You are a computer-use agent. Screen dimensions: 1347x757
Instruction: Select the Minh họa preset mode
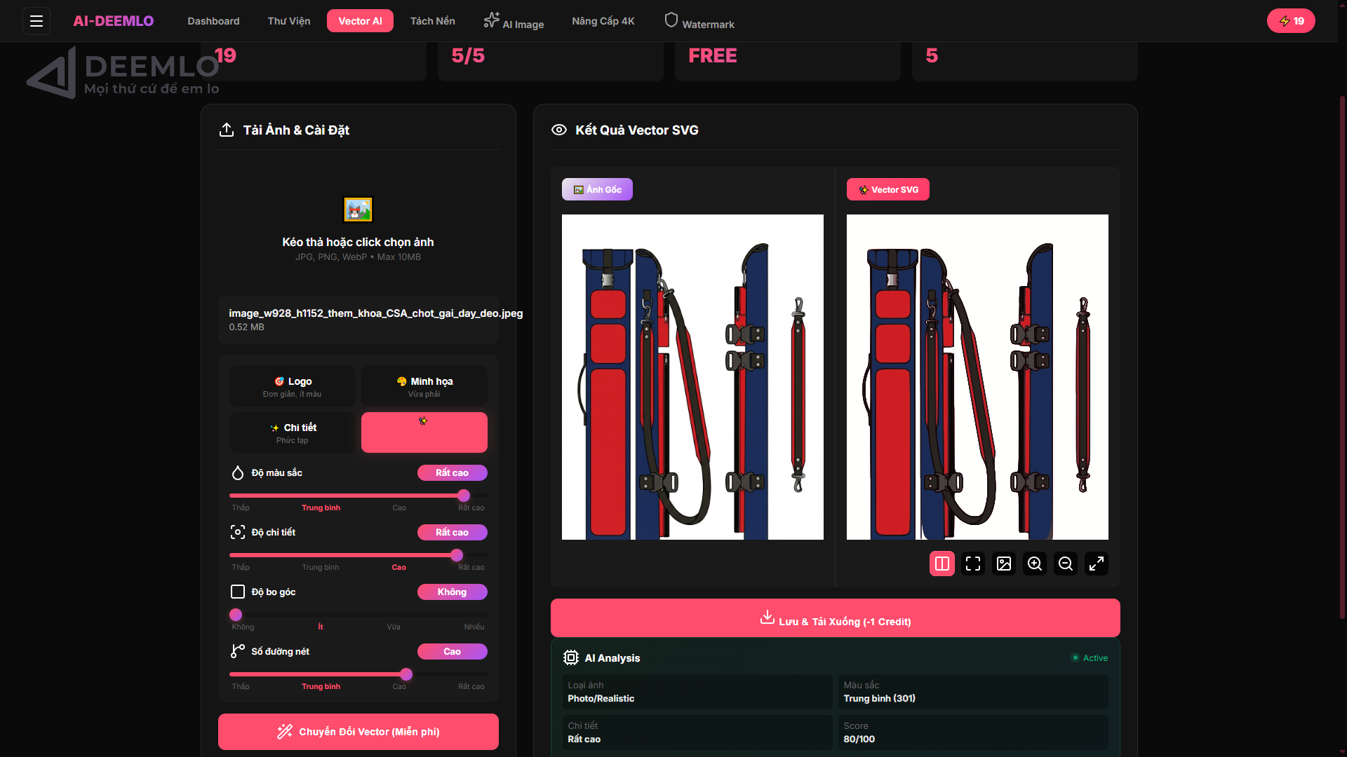click(424, 386)
